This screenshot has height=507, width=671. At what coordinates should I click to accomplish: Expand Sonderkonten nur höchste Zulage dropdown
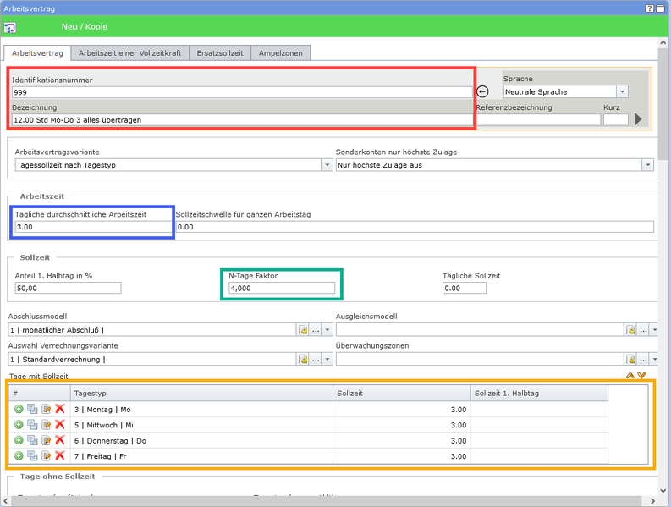pos(648,165)
